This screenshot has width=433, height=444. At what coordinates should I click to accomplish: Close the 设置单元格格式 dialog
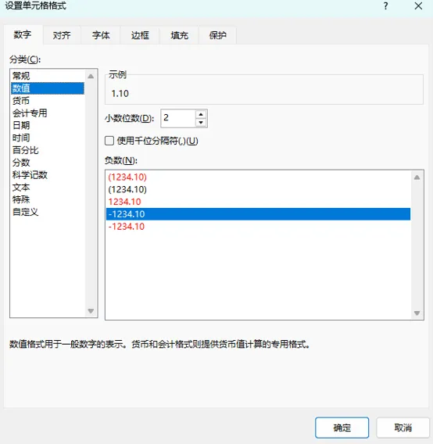[418, 6]
